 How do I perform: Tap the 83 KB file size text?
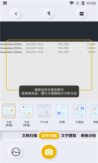(92, 52)
